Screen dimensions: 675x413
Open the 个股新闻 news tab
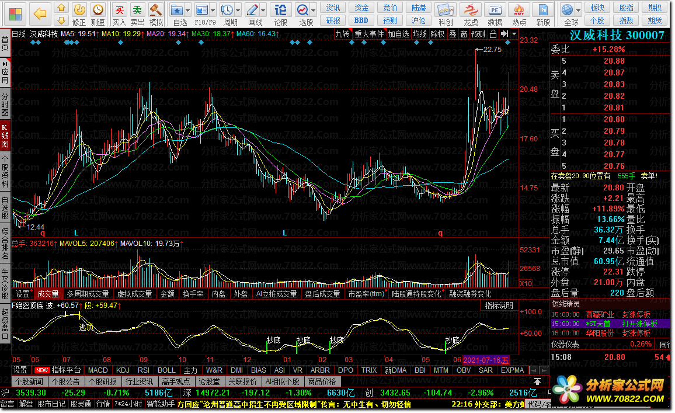29,381
